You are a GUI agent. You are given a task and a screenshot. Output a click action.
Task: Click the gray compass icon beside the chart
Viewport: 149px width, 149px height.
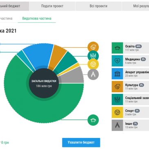(x=93, y=74)
